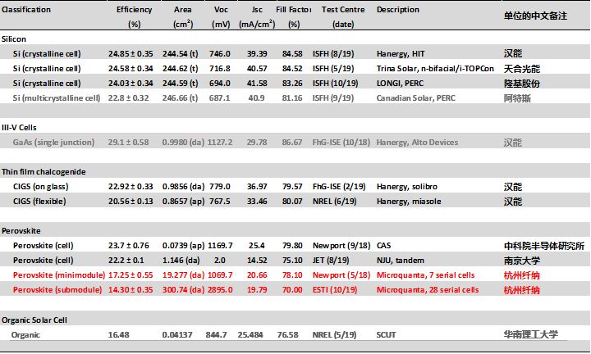Select the '中科院半导体研究所' cell

click(544, 246)
